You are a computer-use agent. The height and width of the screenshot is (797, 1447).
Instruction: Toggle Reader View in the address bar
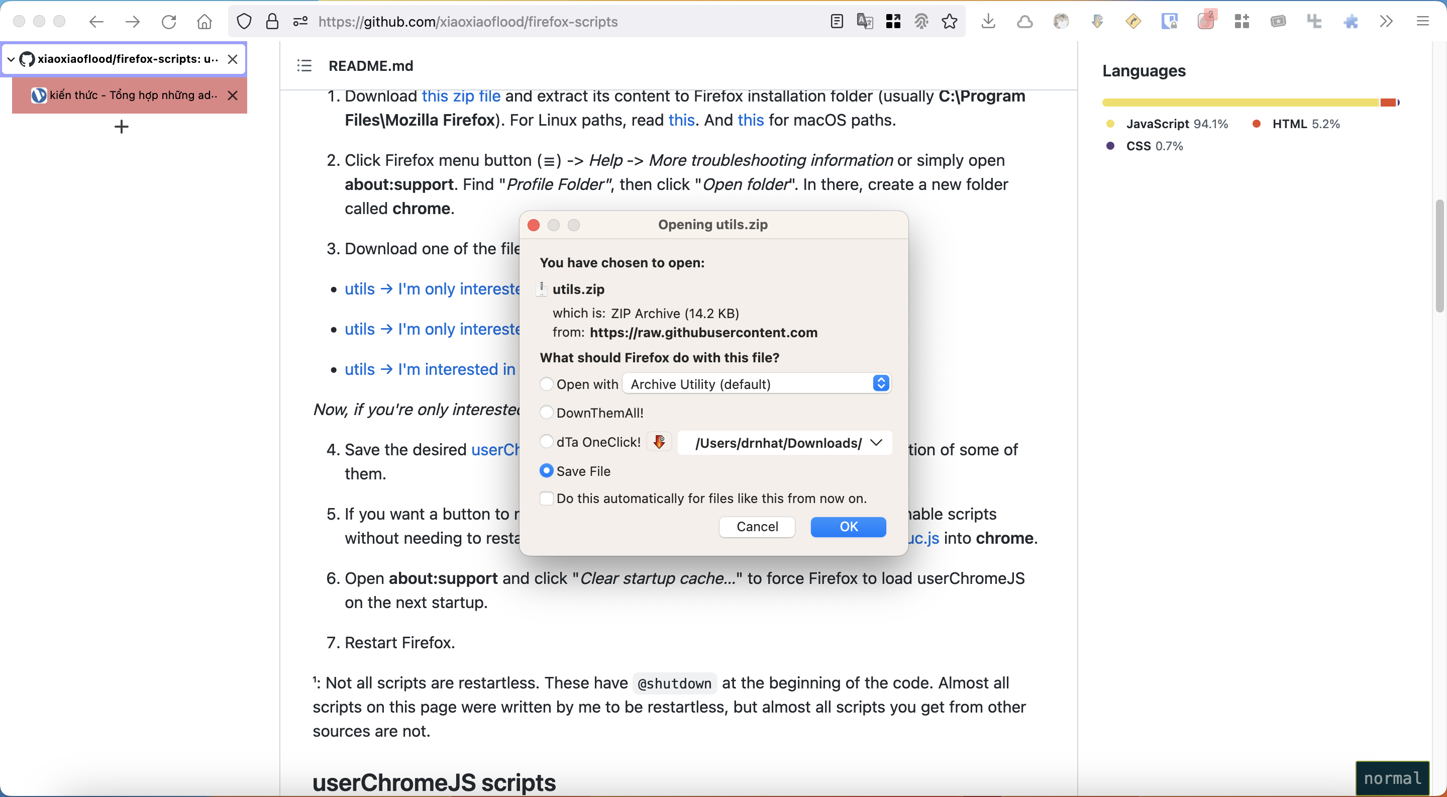pos(837,21)
